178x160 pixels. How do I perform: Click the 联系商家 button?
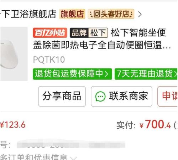click(121, 96)
